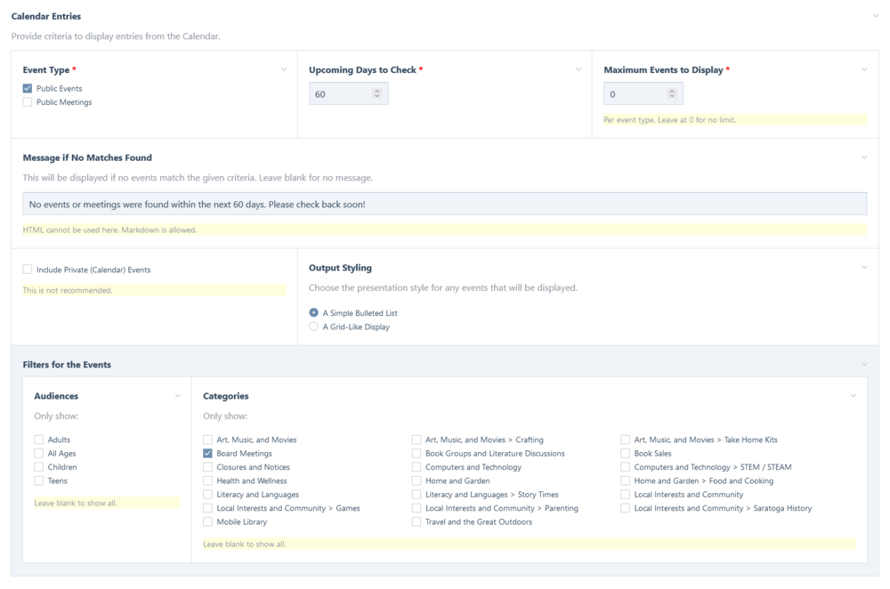The width and height of the screenshot is (890, 589).
Task: Collapse the Audiences filter chevron
Action: point(177,396)
